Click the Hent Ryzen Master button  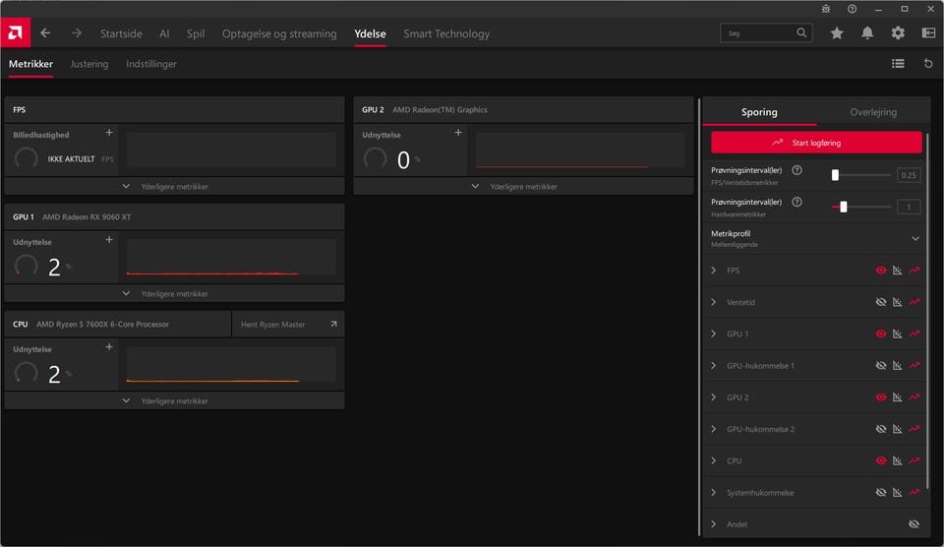[288, 325]
